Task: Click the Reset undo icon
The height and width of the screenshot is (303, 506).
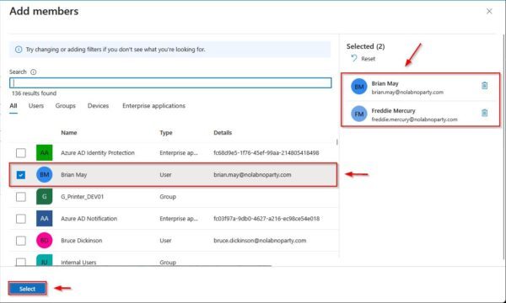Action: (354, 58)
